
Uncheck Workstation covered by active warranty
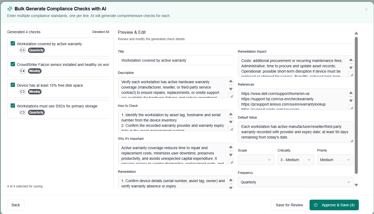click(13, 44)
